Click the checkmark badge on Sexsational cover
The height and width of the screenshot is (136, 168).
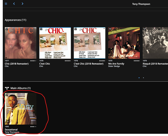[7, 122]
